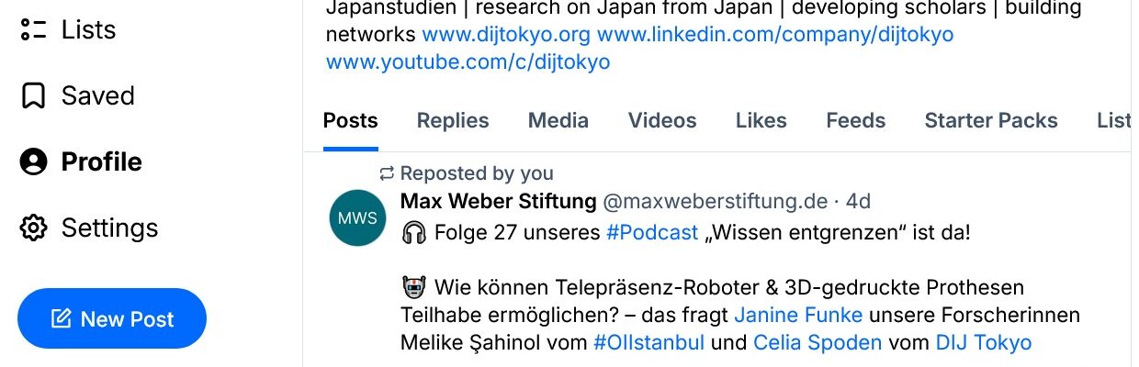This screenshot has height=367, width=1139.
Task: Switch to the Replies tab
Action: pyautogui.click(x=453, y=120)
